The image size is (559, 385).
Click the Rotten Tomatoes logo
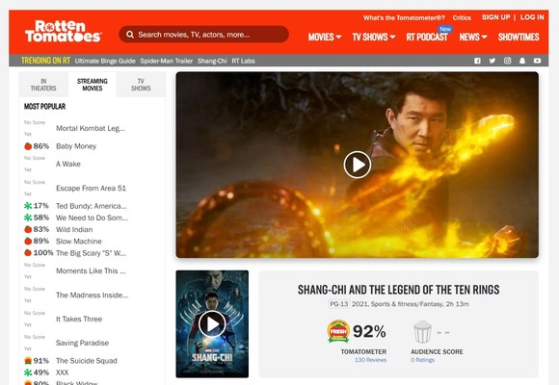point(63,31)
